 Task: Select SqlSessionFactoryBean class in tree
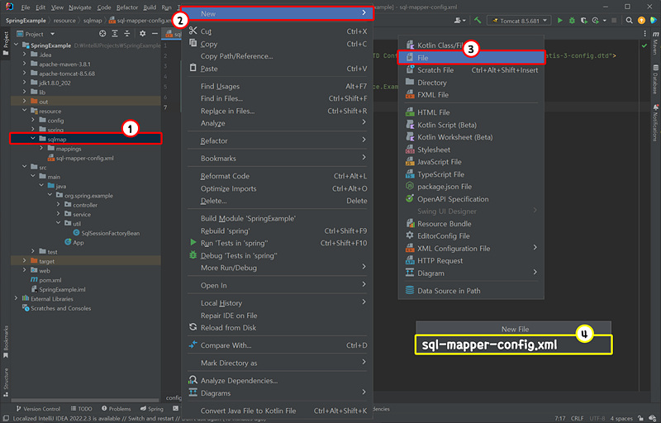pos(110,233)
